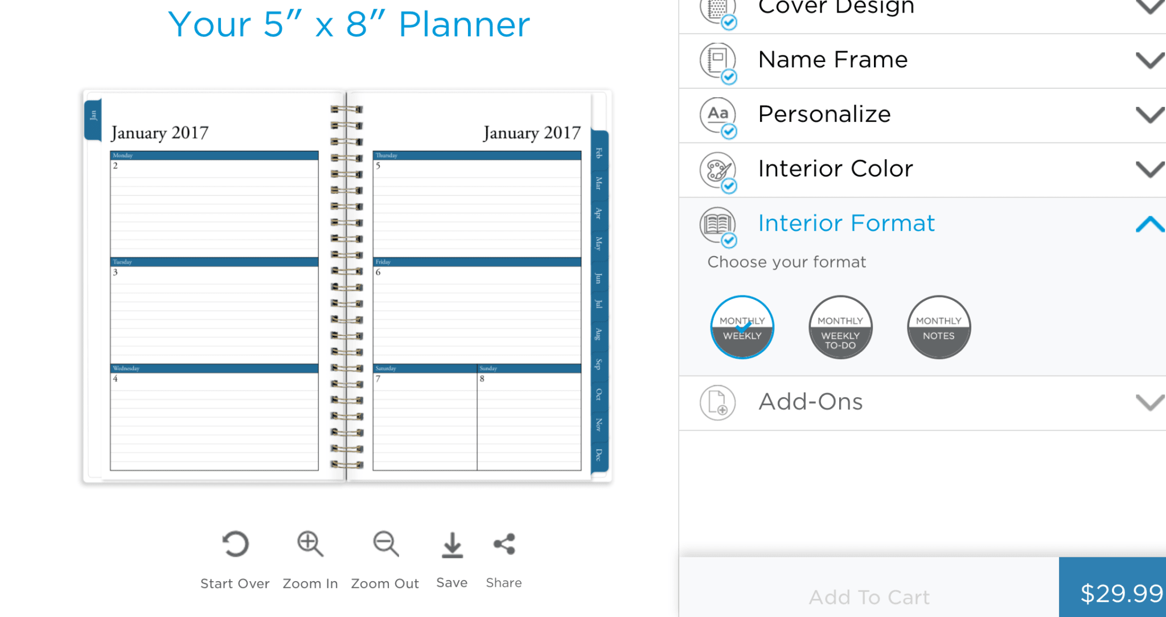
Task: Click the Add To Cart button
Action: point(869,596)
